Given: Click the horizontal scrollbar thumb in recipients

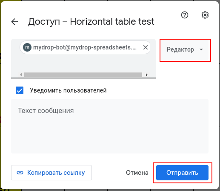Looking at the screenshot, I should (x=83, y=75).
